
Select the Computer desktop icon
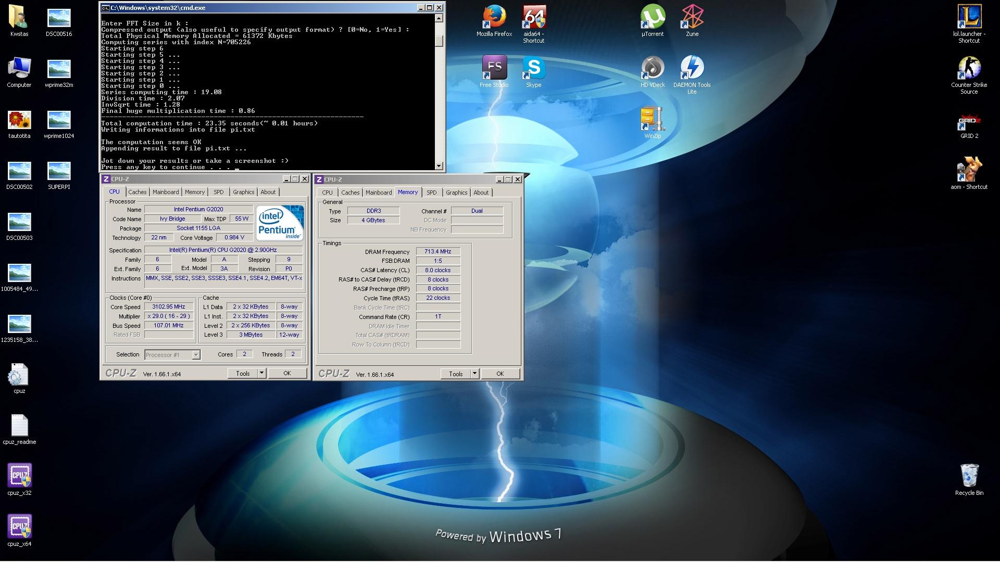(x=19, y=72)
